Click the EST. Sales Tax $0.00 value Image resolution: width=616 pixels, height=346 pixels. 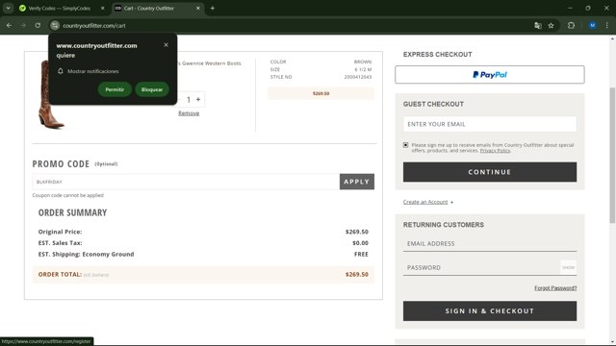click(x=360, y=243)
